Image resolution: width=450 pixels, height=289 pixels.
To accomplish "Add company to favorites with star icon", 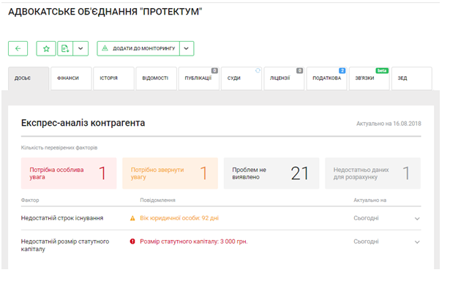I will (46, 48).
